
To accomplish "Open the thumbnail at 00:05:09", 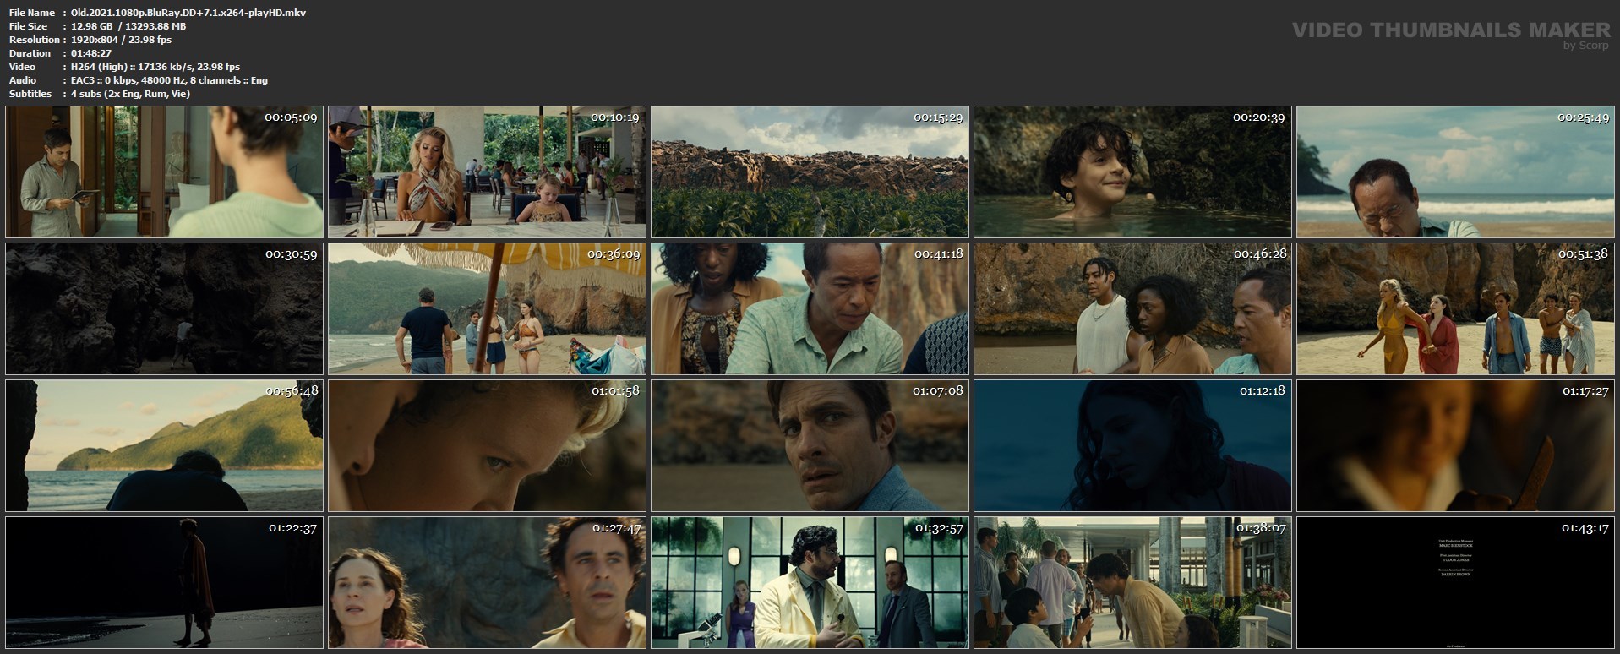I will coord(164,172).
